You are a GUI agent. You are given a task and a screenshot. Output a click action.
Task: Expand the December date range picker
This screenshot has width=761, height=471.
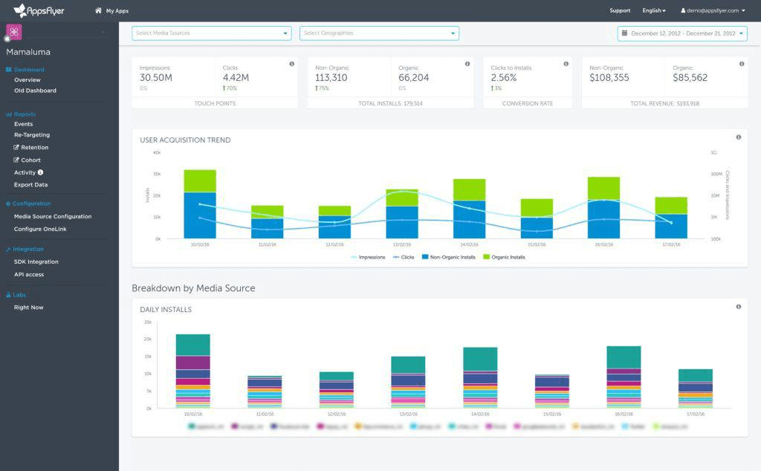pyautogui.click(x=739, y=33)
